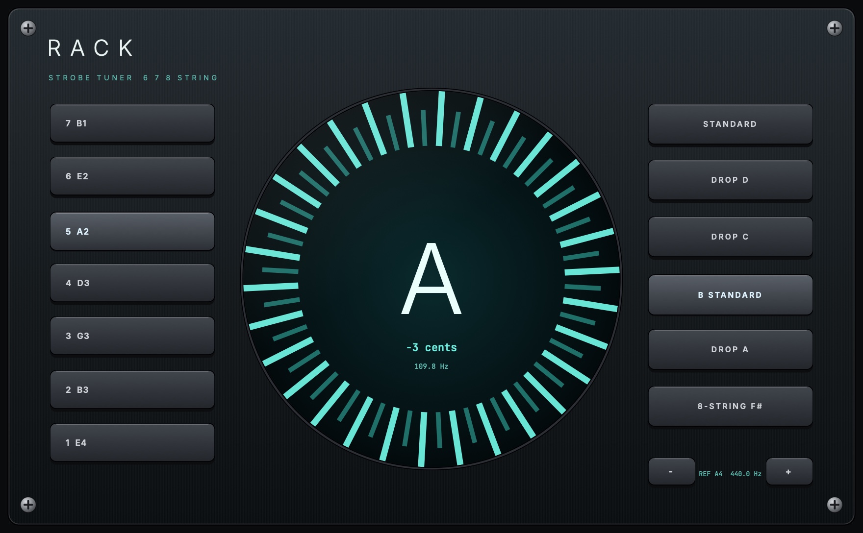Click the REF A4 440.0 Hz readout
863x533 pixels.
click(730, 474)
